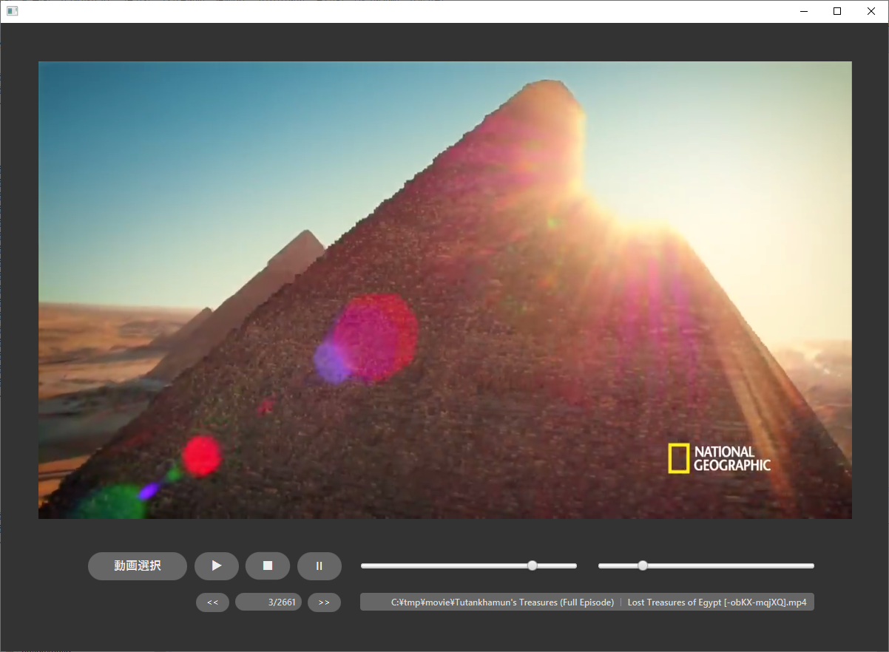Step back with the << button
Screen dimensions: 889x652
(212, 602)
